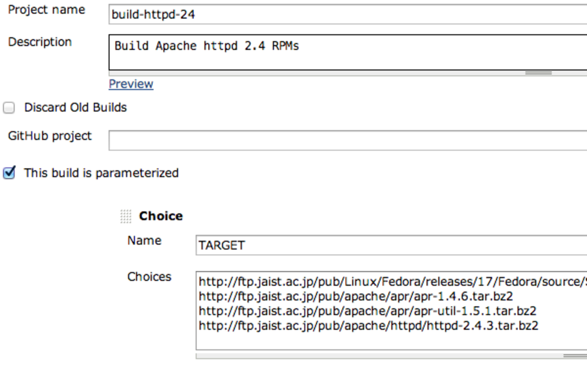Uncheck This build is parameterized checkbox

click(x=9, y=173)
